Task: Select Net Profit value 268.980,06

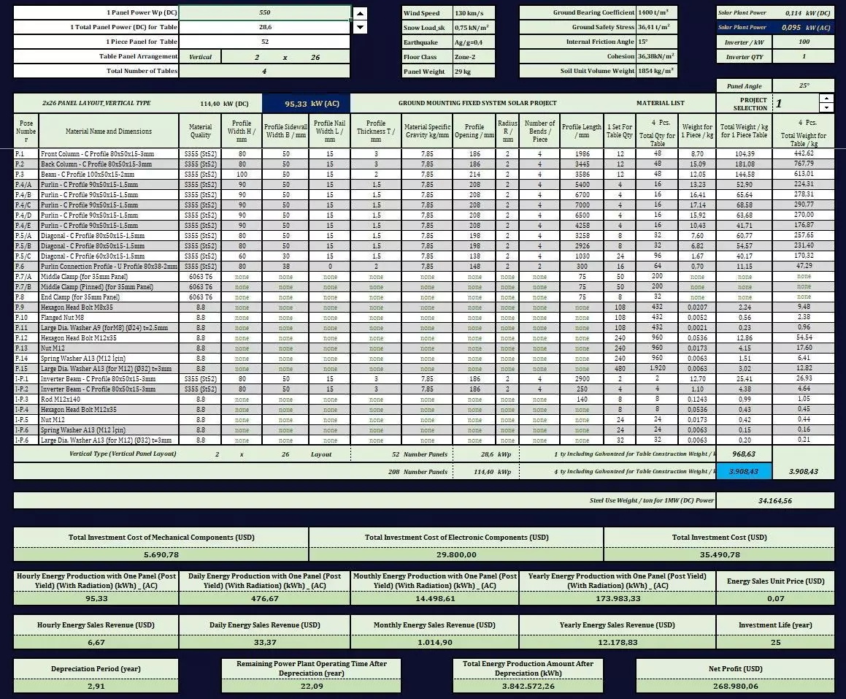Action: coord(735,686)
